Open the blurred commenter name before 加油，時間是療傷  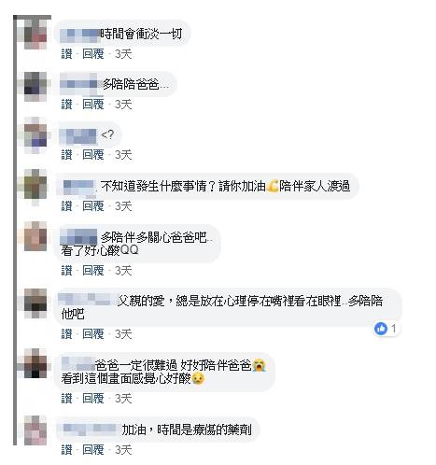point(90,430)
